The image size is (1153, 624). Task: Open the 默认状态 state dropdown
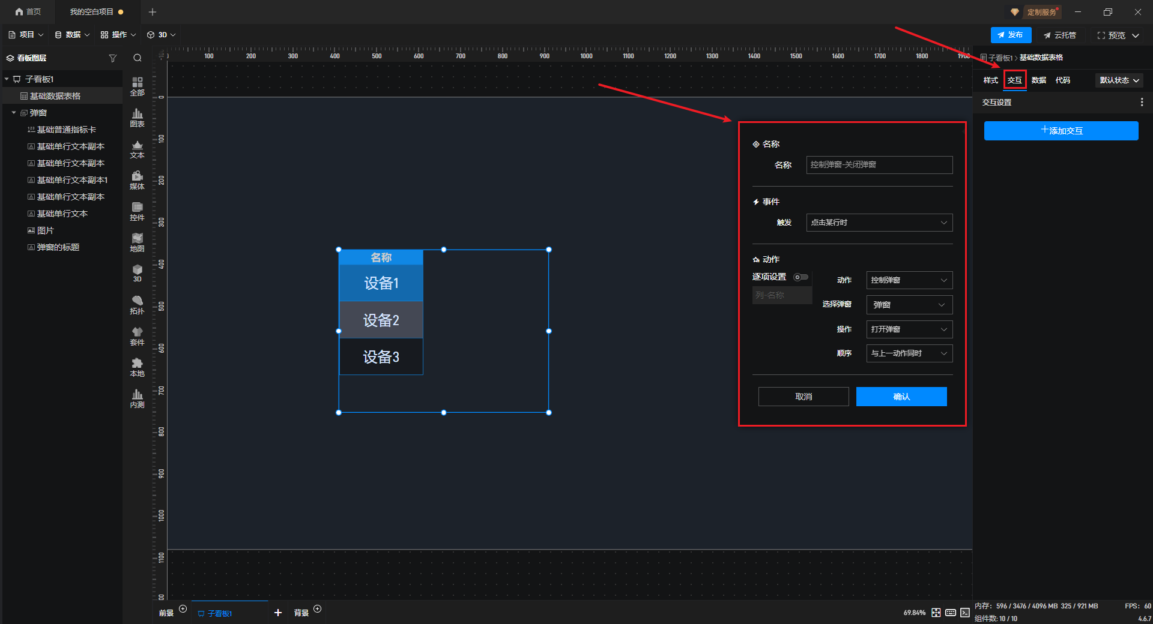pyautogui.click(x=1119, y=80)
